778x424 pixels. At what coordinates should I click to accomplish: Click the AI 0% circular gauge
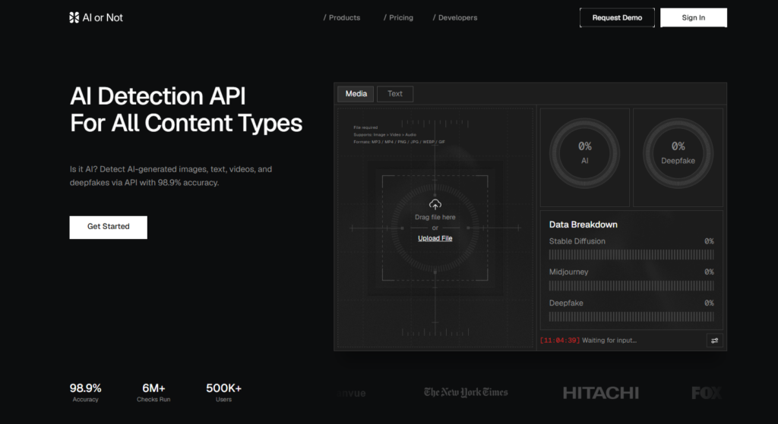click(584, 153)
